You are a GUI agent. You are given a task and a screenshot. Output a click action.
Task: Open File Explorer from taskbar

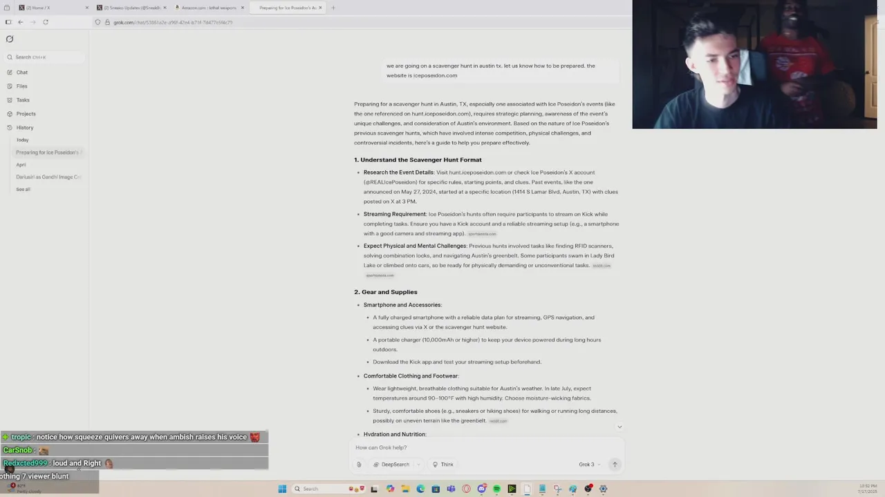pos(405,489)
